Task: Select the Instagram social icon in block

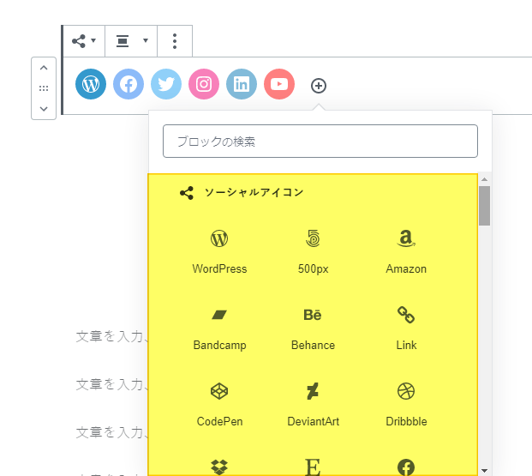Action: point(204,84)
